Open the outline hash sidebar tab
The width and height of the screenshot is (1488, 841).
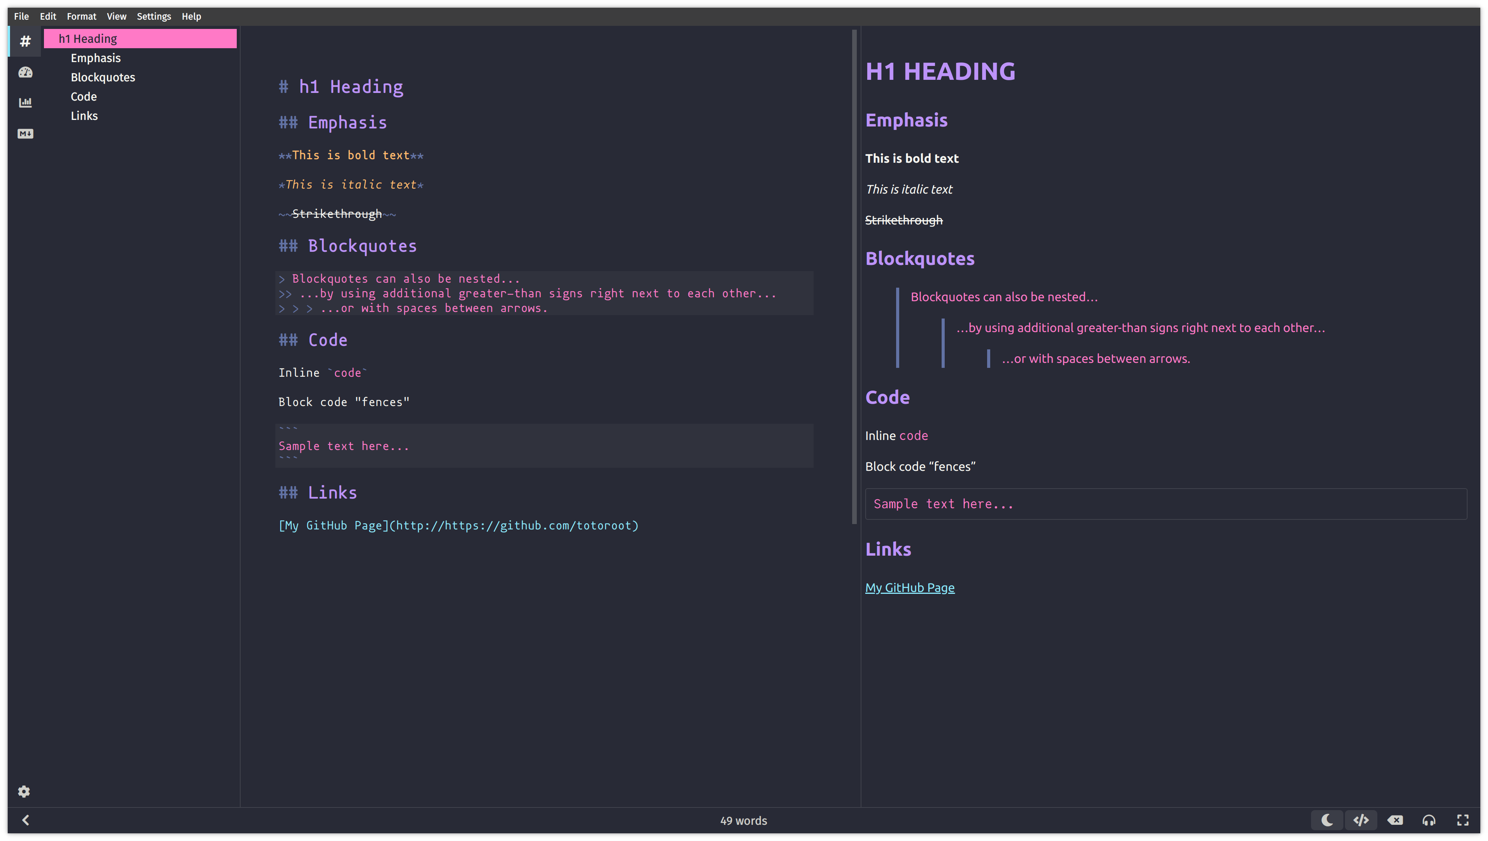(25, 41)
